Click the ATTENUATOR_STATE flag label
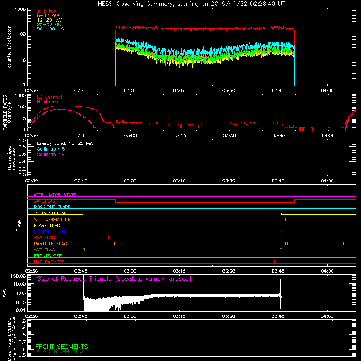361x361 pixels. 55,195
